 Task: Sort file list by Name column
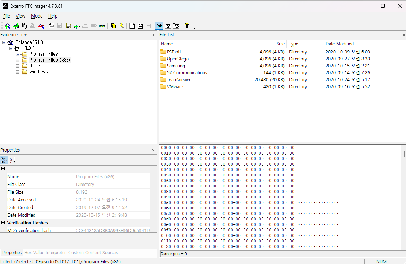click(204, 44)
